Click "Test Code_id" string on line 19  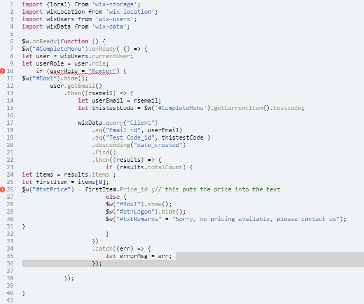(x=130, y=137)
